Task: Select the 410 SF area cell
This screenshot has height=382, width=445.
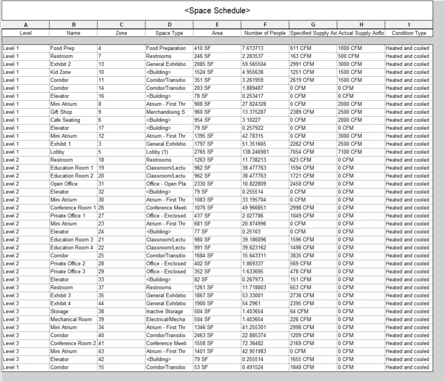Action: [217, 48]
